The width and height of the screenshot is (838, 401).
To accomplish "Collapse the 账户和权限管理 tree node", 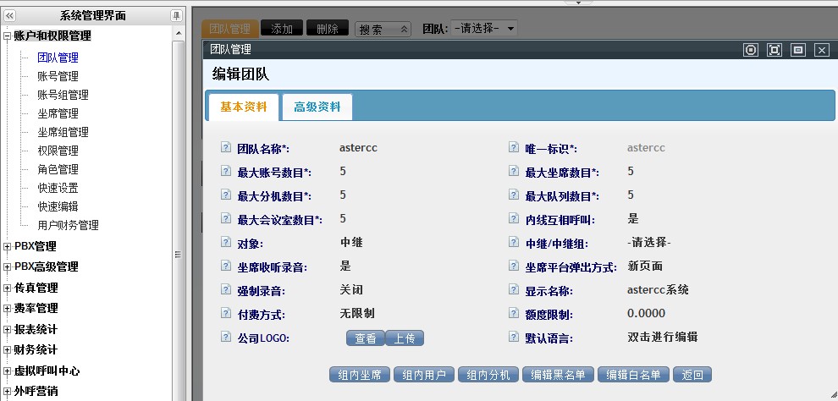I will [8, 36].
